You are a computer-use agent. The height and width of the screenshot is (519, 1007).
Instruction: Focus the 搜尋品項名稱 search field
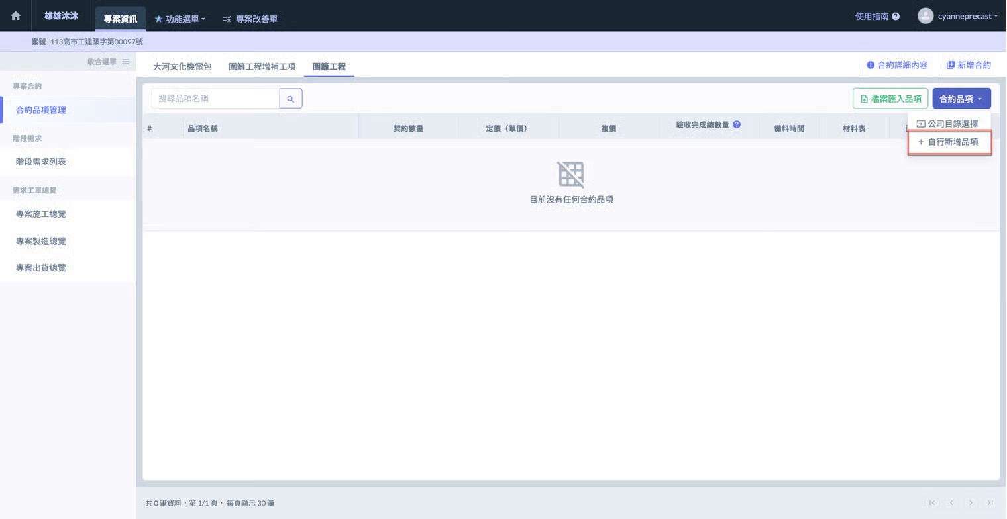[215, 99]
